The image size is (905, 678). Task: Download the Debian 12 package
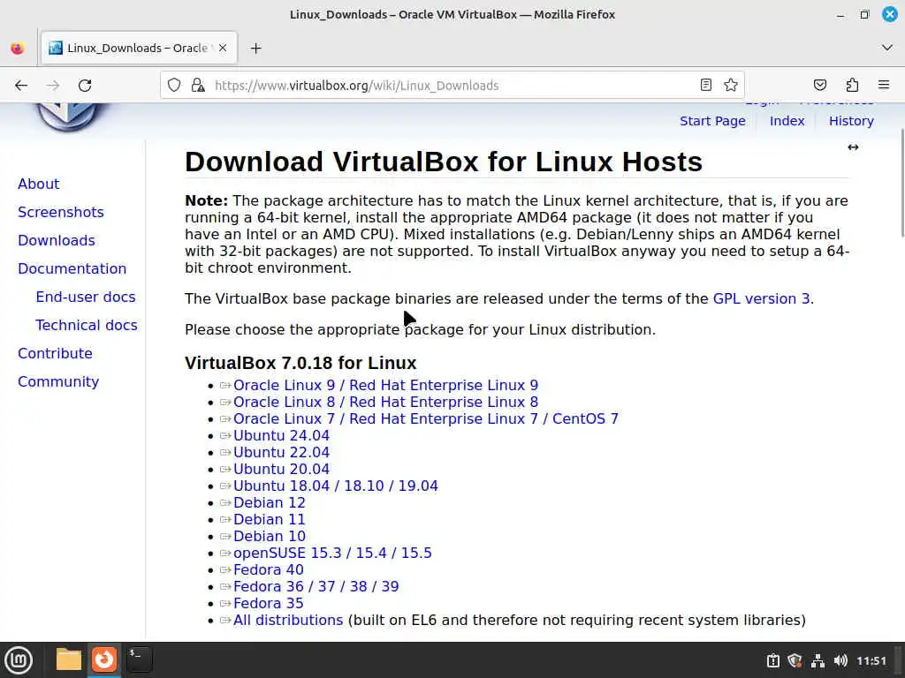point(269,502)
